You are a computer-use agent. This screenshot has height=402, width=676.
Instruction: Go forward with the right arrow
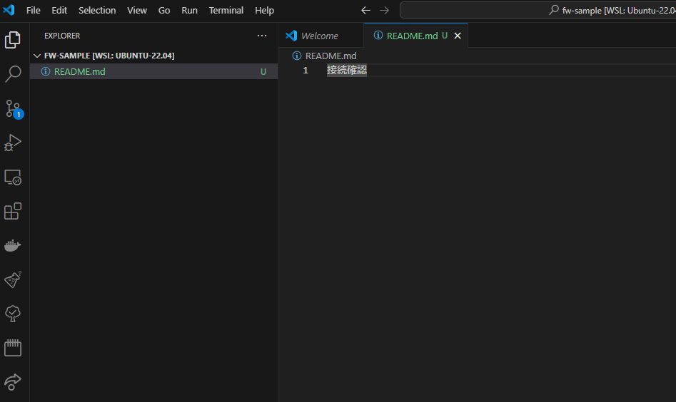pos(384,10)
